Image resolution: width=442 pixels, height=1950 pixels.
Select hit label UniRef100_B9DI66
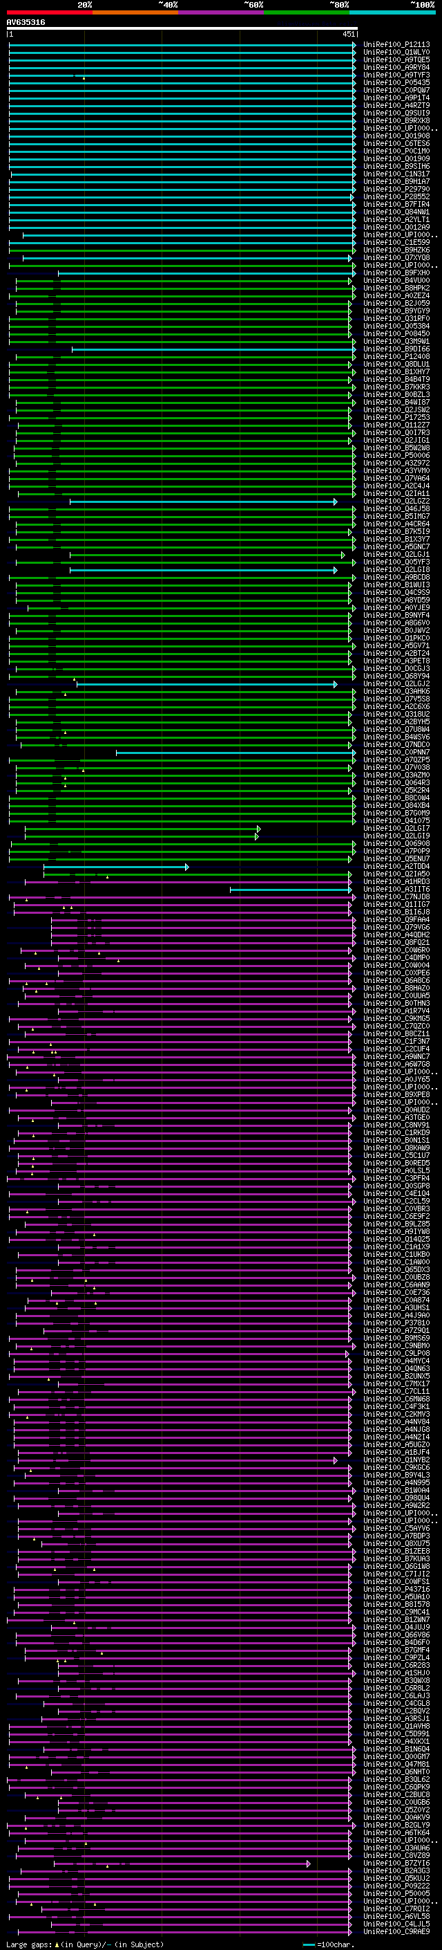[396, 349]
